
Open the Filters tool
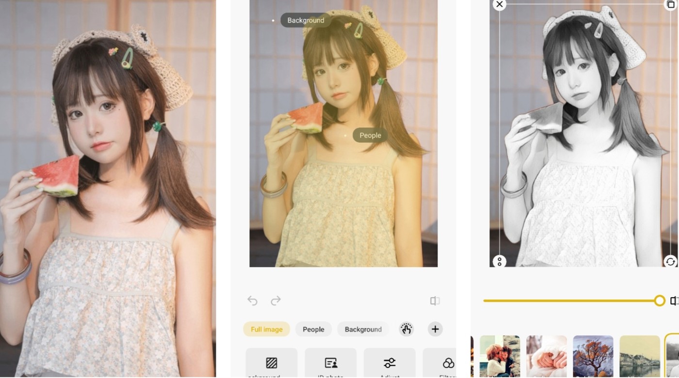pos(444,363)
